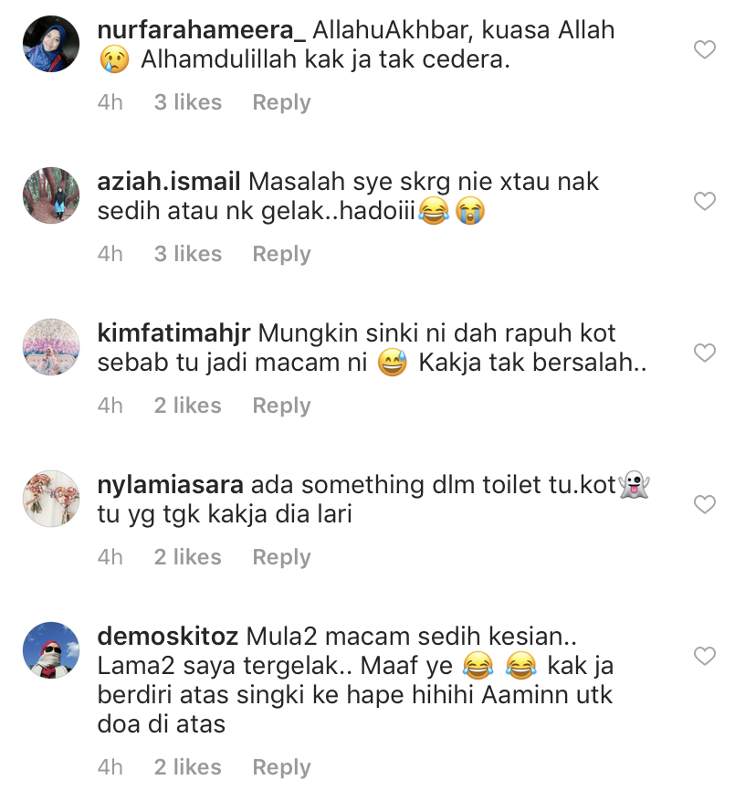756x801 pixels.
Task: View demoskitoz's profile avatar
Action: coord(51,650)
